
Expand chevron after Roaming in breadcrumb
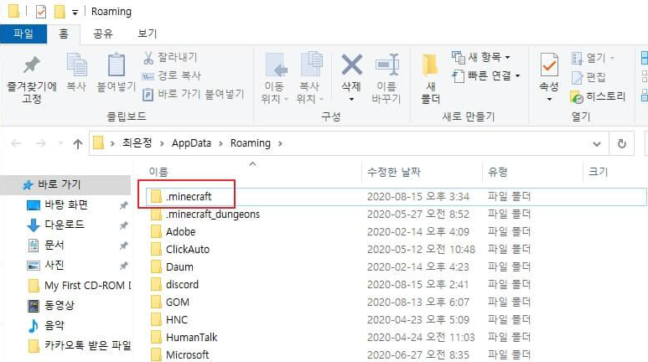tap(281, 143)
